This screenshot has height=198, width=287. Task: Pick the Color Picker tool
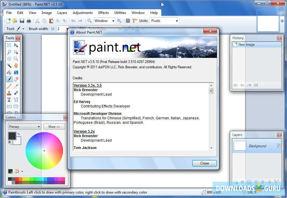(x=16, y=86)
